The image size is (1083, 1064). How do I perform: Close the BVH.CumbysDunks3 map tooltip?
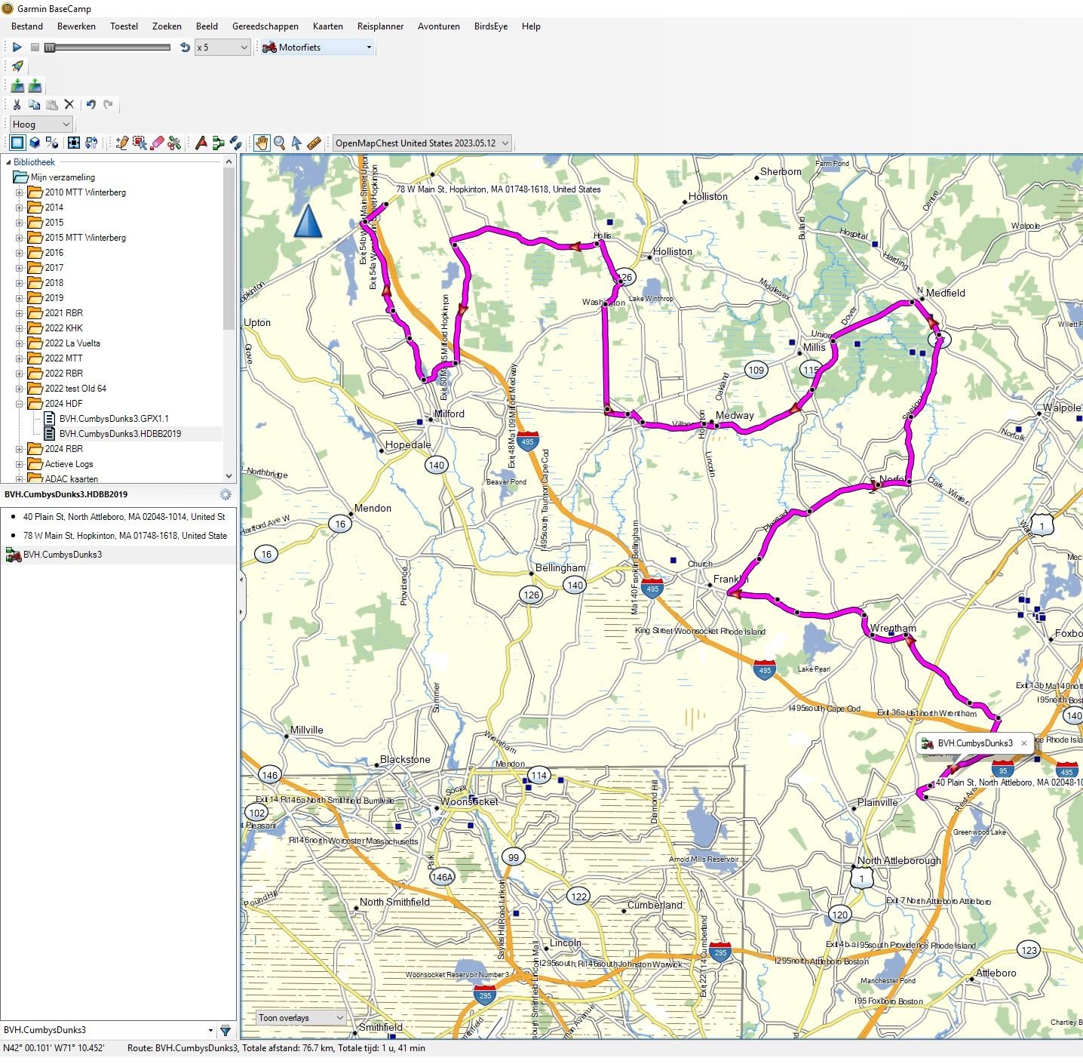(1023, 743)
